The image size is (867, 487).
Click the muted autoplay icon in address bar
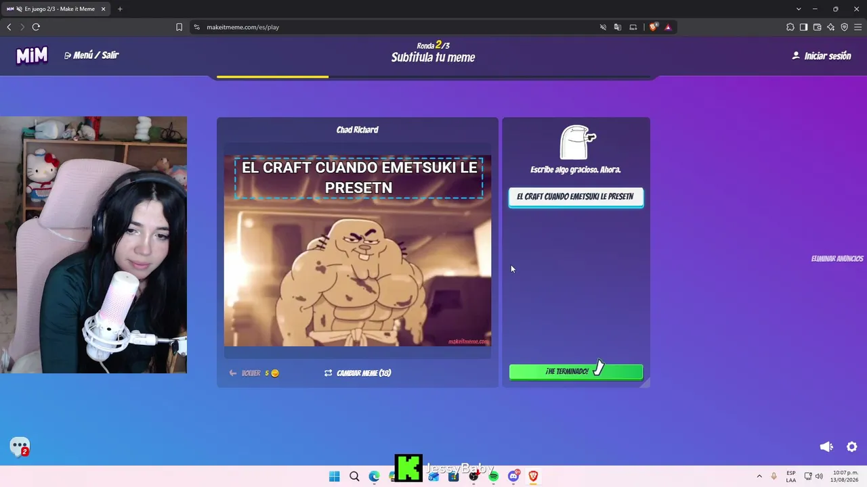coord(603,27)
